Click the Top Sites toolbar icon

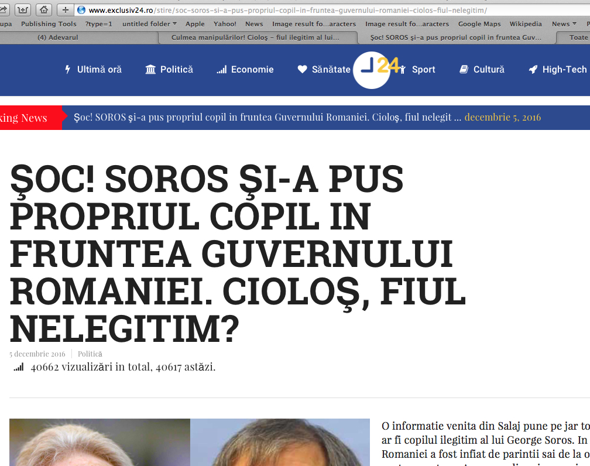click(23, 10)
